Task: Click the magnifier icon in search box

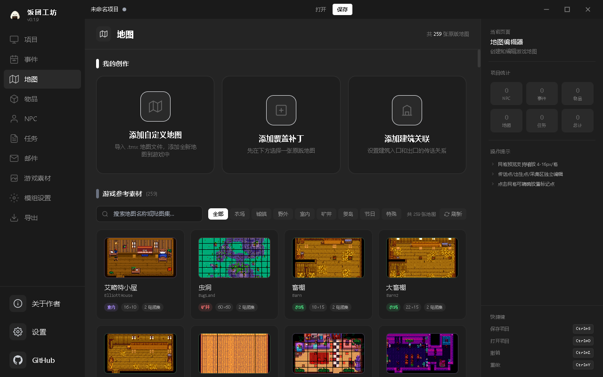Action: coord(105,214)
